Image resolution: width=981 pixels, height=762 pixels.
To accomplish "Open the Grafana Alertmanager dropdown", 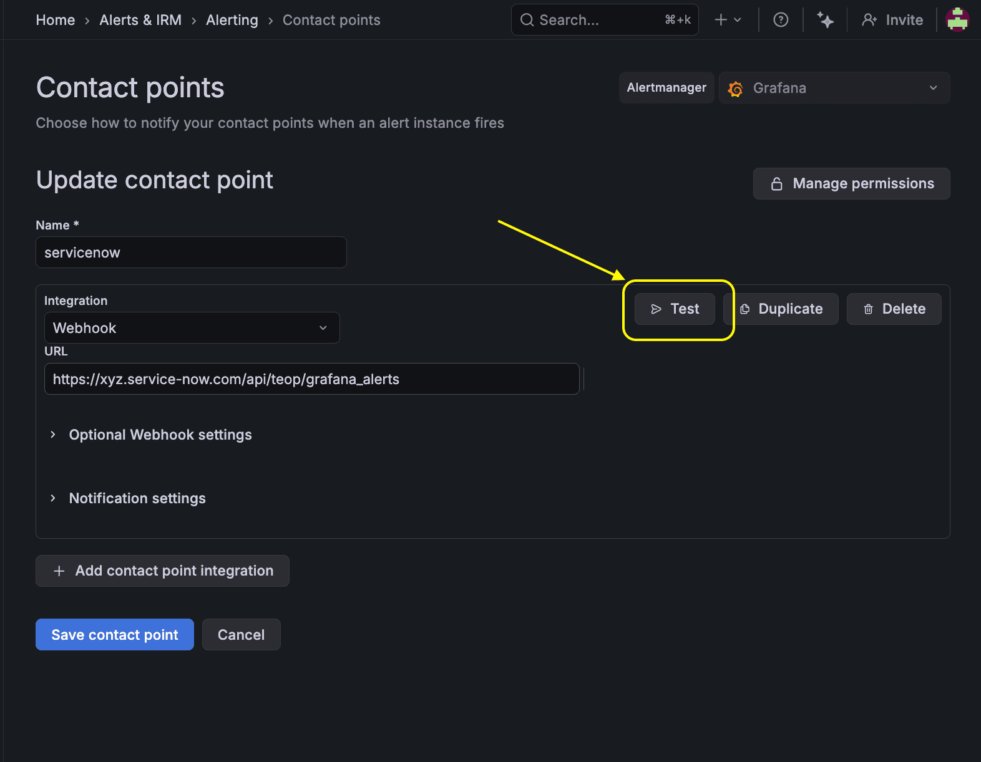I will coord(834,88).
